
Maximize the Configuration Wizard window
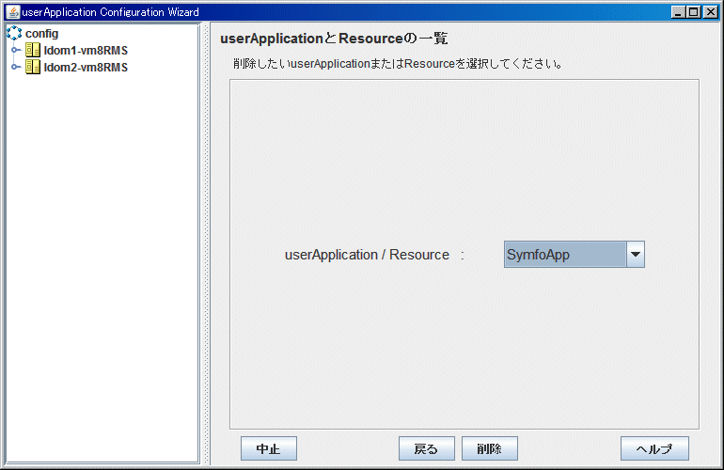click(x=694, y=12)
